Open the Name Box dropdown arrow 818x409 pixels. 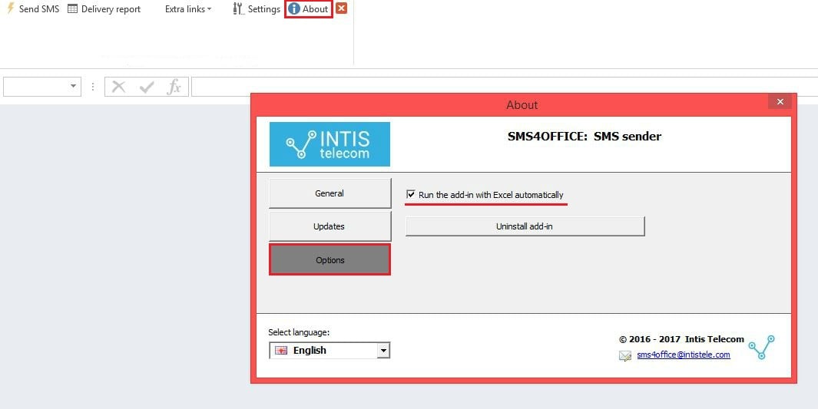coord(73,87)
